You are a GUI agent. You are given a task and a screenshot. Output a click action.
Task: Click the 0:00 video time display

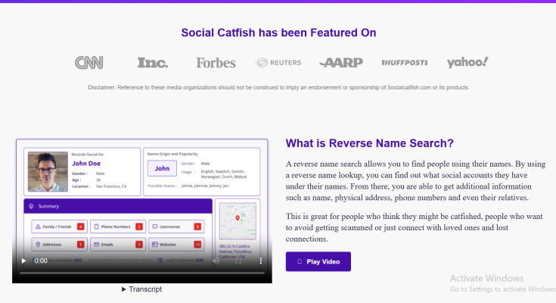pyautogui.click(x=41, y=261)
